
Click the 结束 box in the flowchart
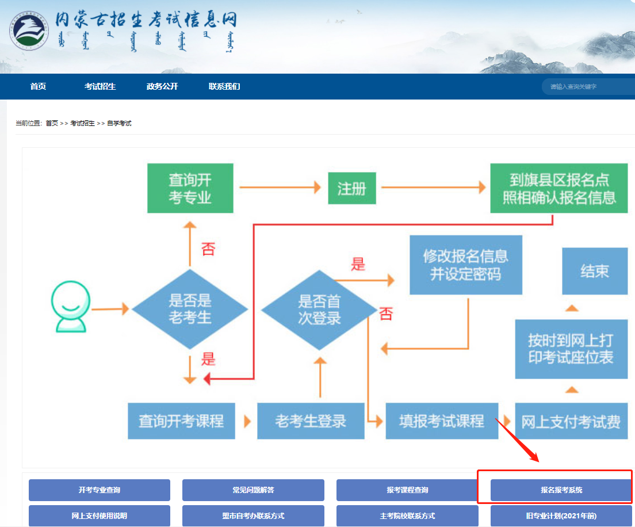pyautogui.click(x=594, y=271)
